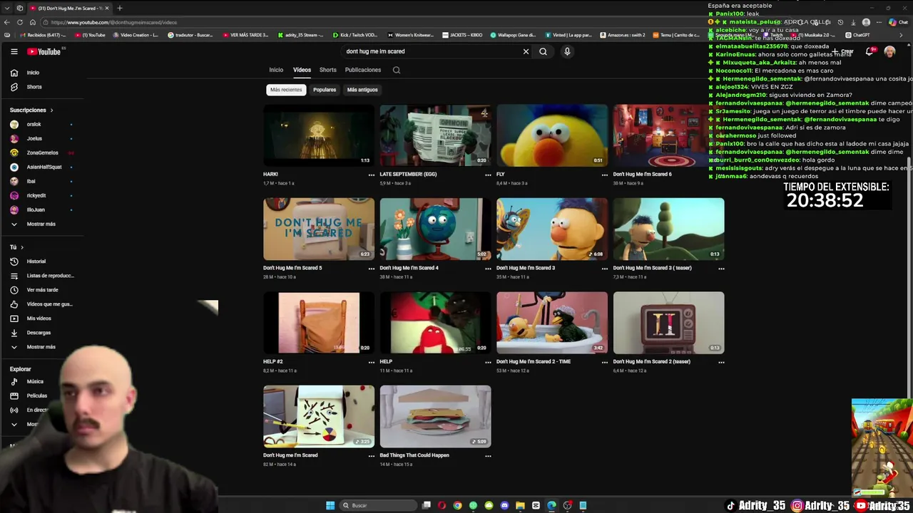Open File Explorer from the taskbar
Screen dimensions: 913x513
(x=520, y=505)
